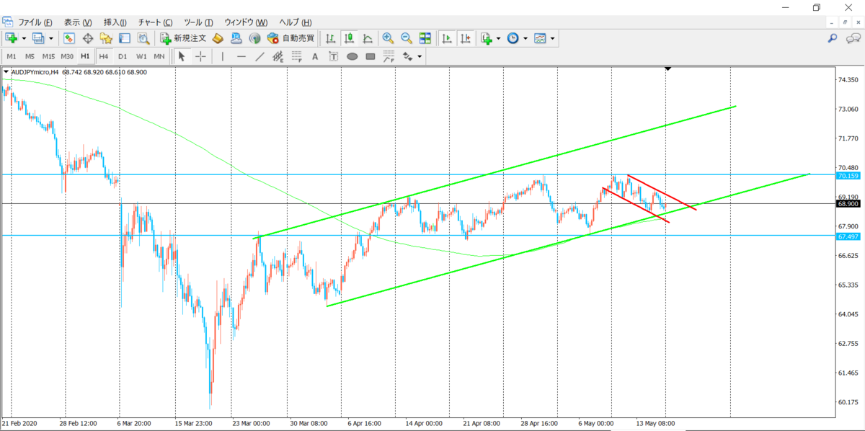Select the crosshair cursor tool

point(200,56)
